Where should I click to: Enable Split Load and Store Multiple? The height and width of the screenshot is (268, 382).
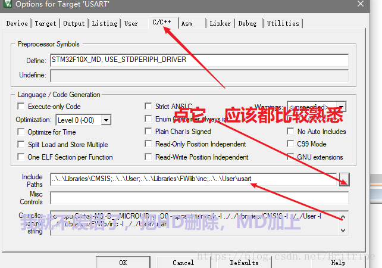click(x=21, y=144)
